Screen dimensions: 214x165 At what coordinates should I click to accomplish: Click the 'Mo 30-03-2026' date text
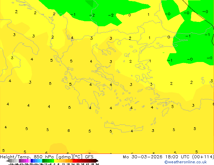[142, 157]
